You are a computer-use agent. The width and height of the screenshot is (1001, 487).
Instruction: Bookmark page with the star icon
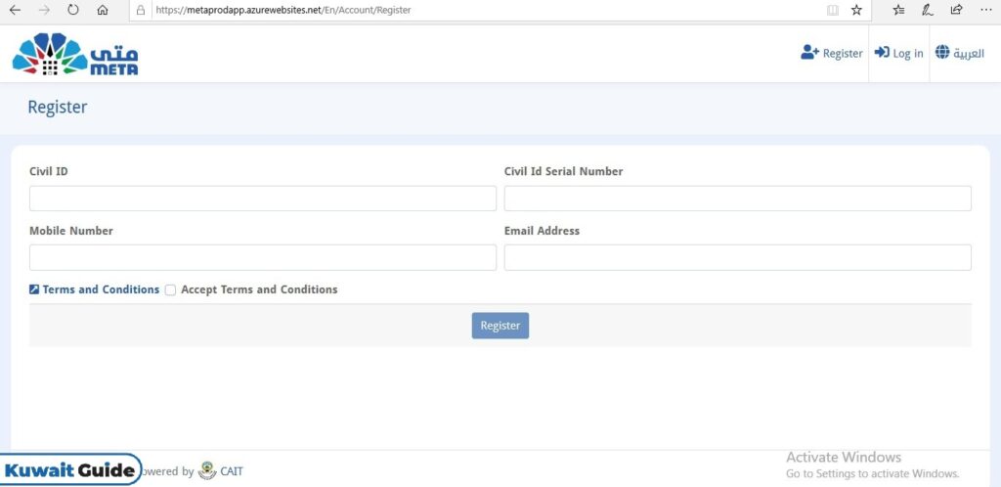click(856, 10)
